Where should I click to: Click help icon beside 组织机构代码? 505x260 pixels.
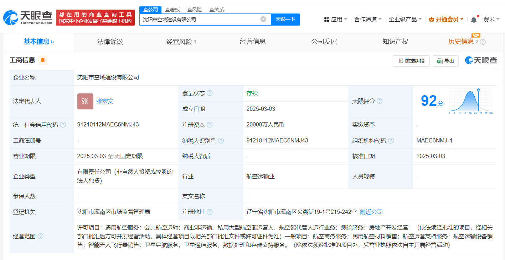click(x=391, y=141)
